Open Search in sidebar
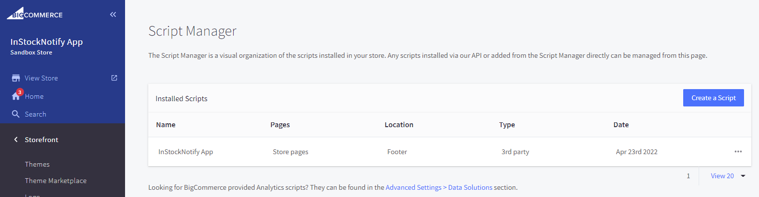Screen dimensions: 759x197 point(36,114)
